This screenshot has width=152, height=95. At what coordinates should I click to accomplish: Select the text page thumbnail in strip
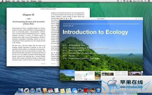[121, 74]
